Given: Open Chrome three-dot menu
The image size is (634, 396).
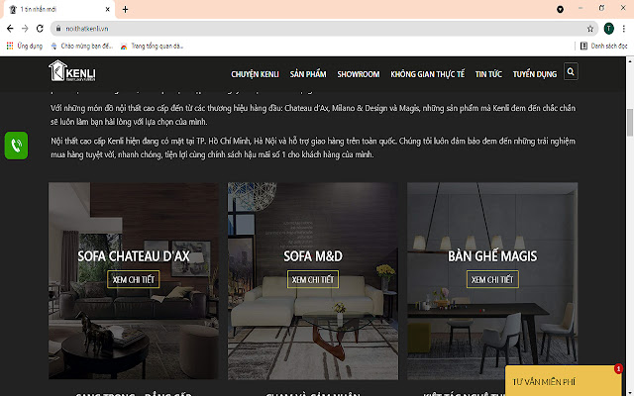Looking at the screenshot, I should point(624,29).
